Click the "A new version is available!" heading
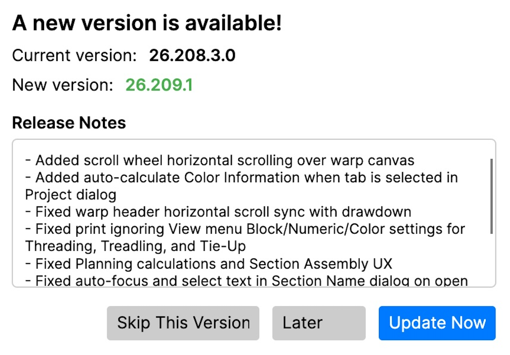Screen dimensions: 510x355 point(147,23)
